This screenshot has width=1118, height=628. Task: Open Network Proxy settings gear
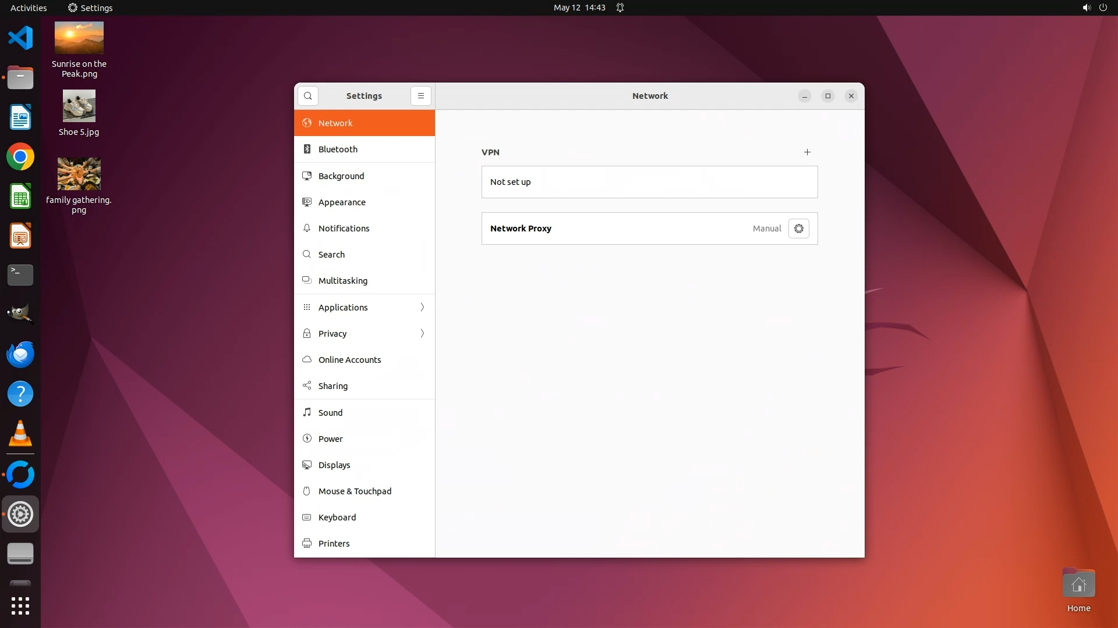click(x=798, y=229)
